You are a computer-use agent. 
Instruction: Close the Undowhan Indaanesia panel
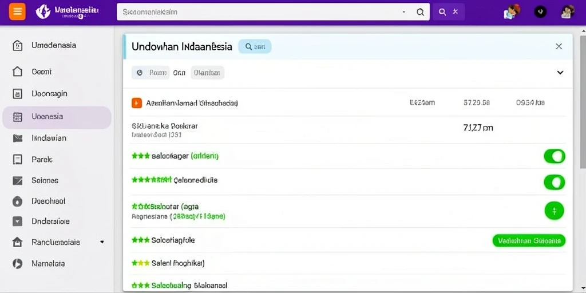(x=559, y=46)
